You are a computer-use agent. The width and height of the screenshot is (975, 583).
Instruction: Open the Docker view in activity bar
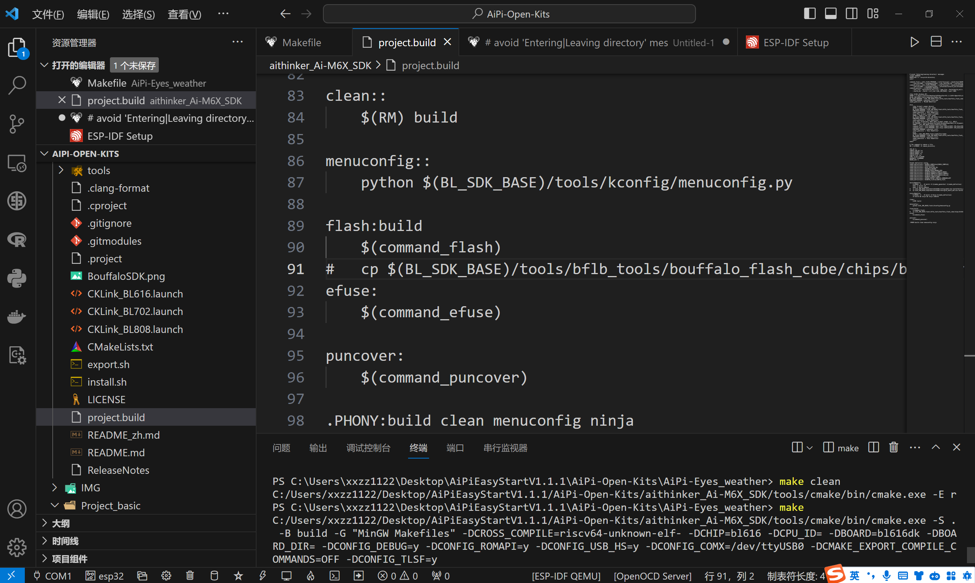point(17,317)
